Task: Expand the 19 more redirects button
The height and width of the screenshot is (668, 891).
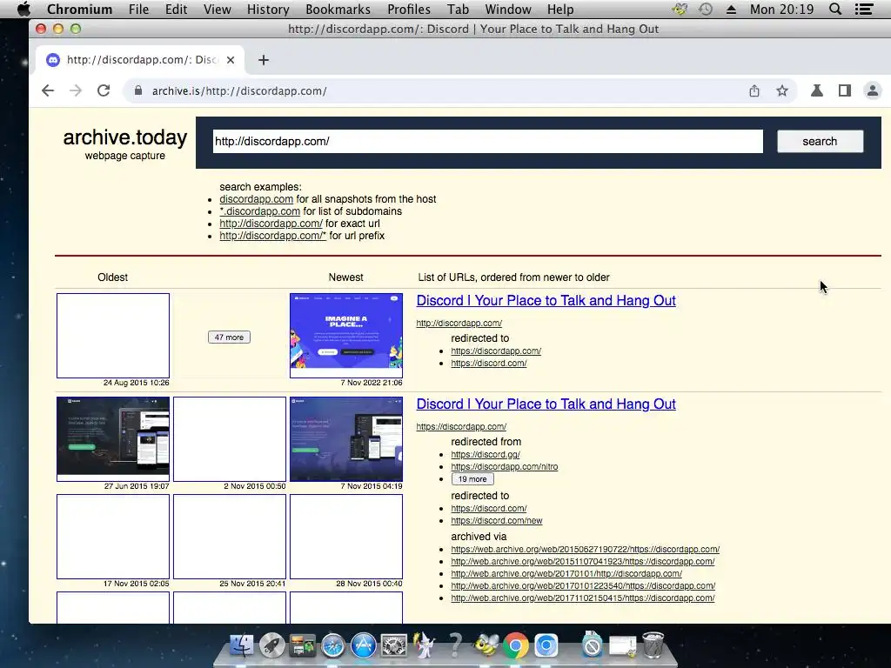Action: click(472, 479)
